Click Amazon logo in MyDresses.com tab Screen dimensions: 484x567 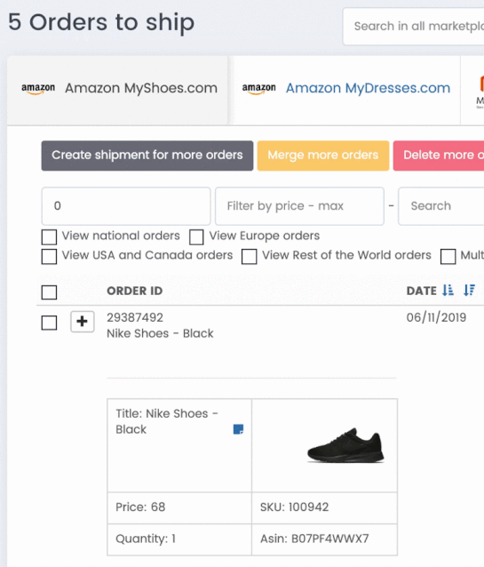tap(258, 89)
